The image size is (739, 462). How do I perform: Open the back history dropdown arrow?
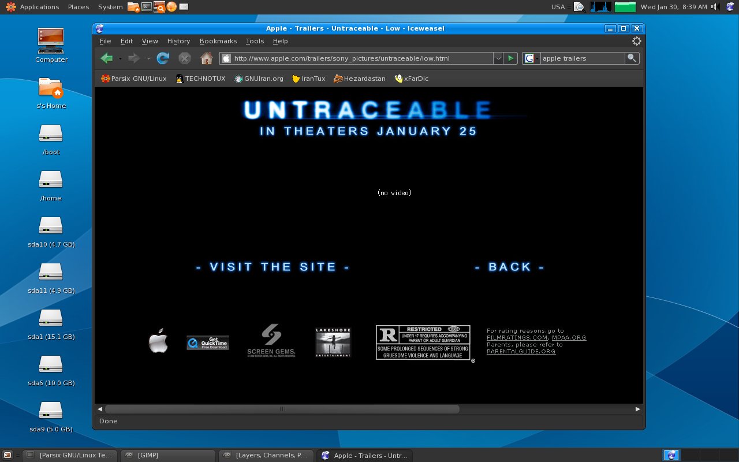click(120, 58)
